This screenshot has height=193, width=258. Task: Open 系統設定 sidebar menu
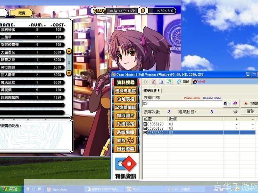126,124
